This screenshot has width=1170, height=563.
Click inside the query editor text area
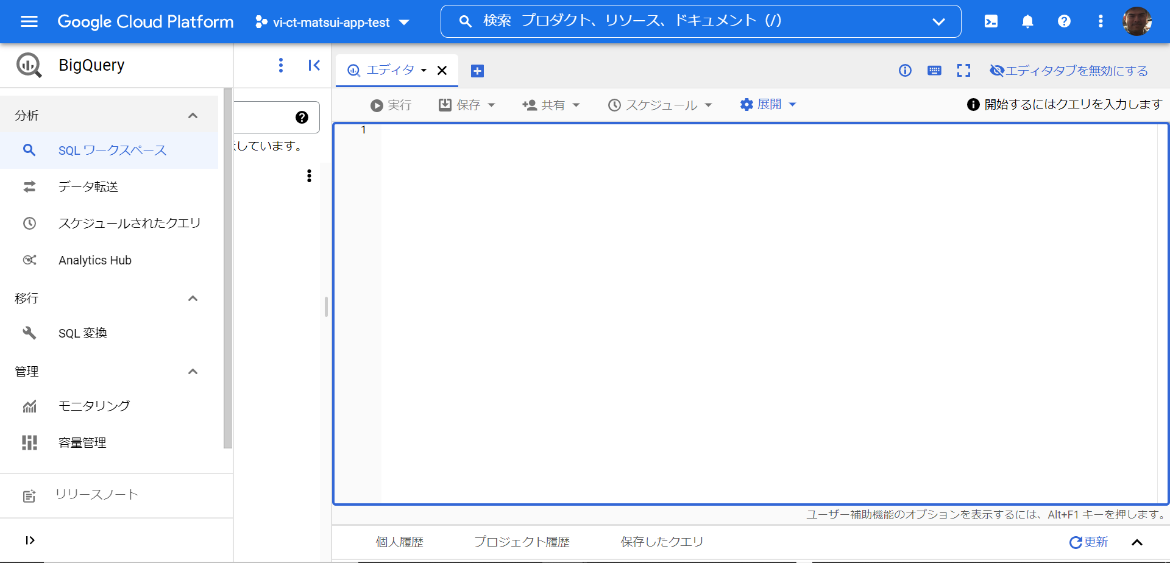coord(768,314)
